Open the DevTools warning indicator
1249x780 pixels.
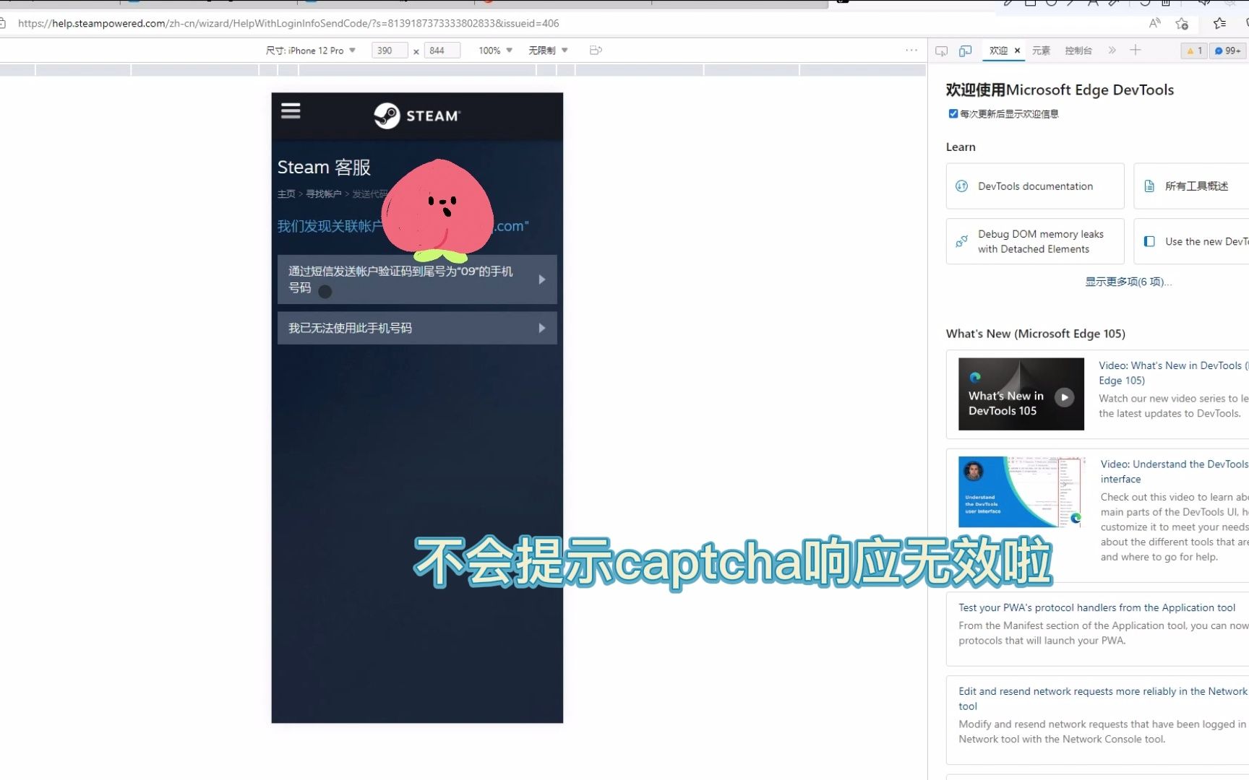(1194, 51)
